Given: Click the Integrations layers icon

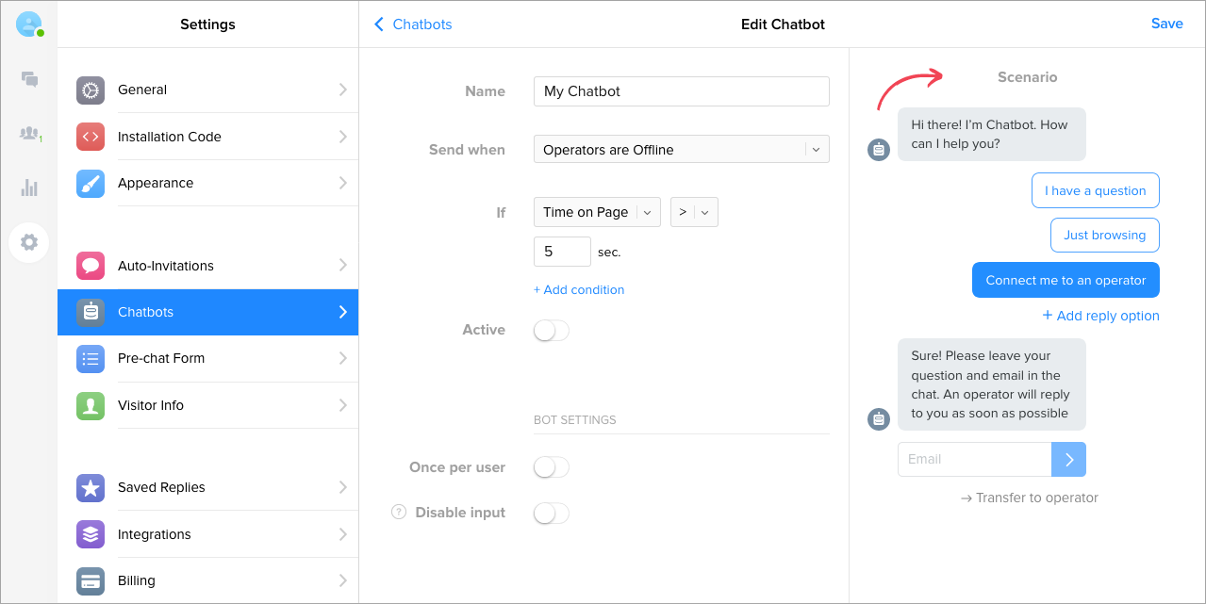Looking at the screenshot, I should [90, 534].
